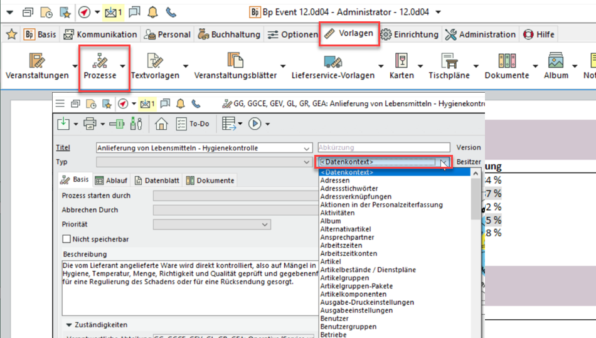Click the Datenkontext list scrollbar down arrow

tap(476, 334)
